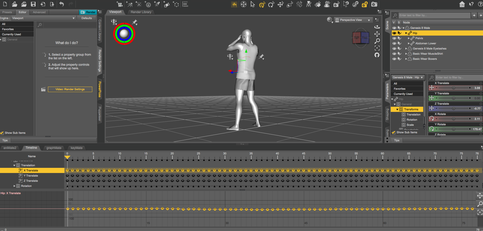
Task: Toggle visibility of Basic Wear Boxers
Action: 394,59
